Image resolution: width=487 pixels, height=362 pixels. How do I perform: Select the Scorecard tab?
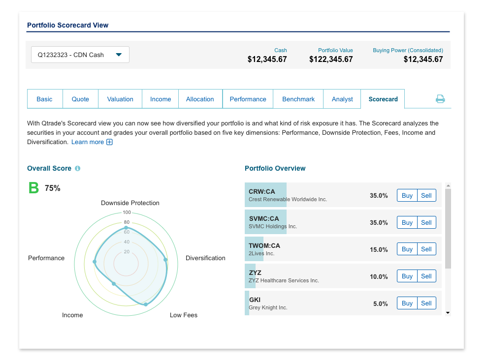383,99
